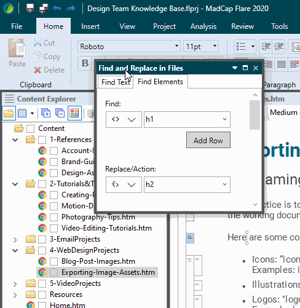Click Content Explorer hamburger menu icon

(x=9, y=99)
